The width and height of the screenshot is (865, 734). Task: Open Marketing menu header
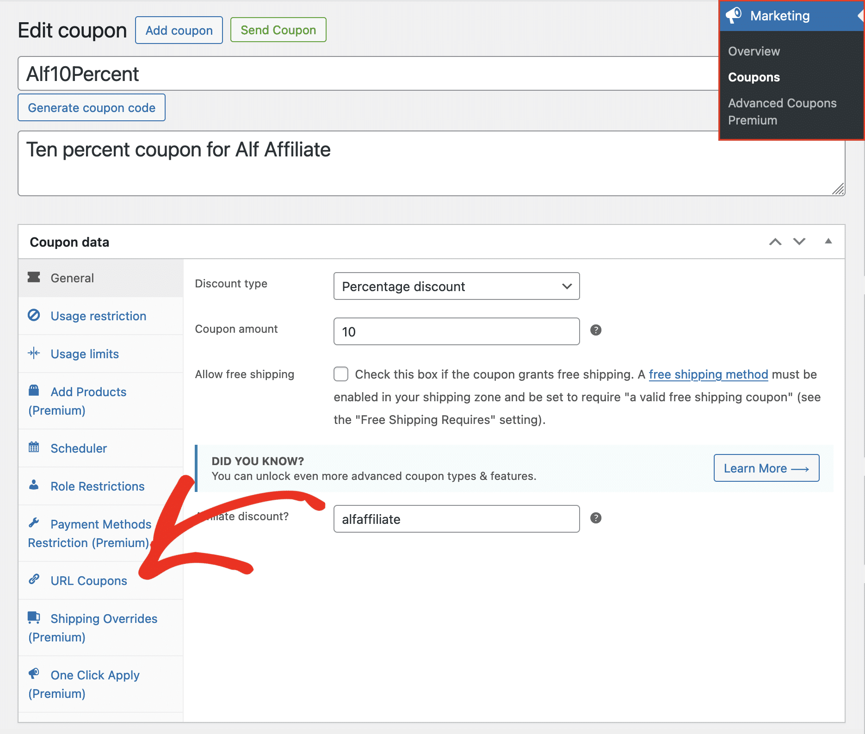792,16
